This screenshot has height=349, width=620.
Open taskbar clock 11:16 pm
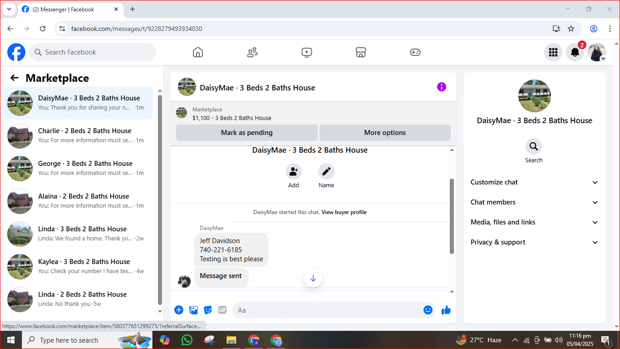579,340
